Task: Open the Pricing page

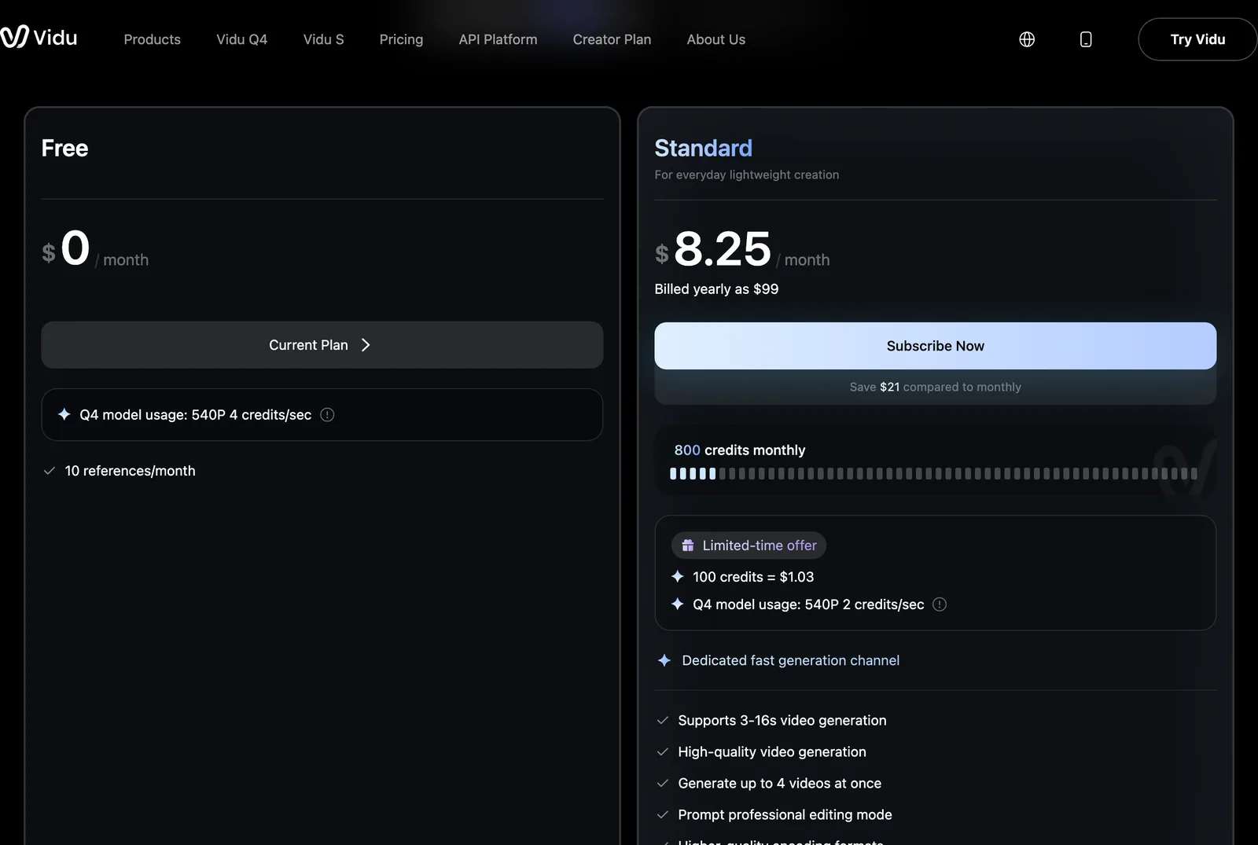Action: coord(401,39)
